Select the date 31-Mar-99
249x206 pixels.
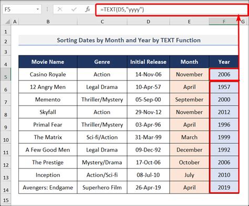coord(148,137)
